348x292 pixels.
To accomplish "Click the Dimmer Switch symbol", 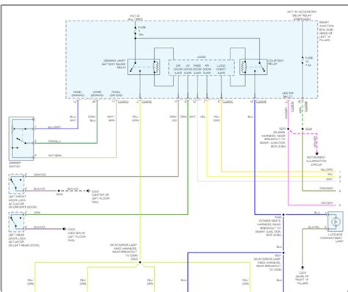I will pyautogui.click(x=21, y=139).
